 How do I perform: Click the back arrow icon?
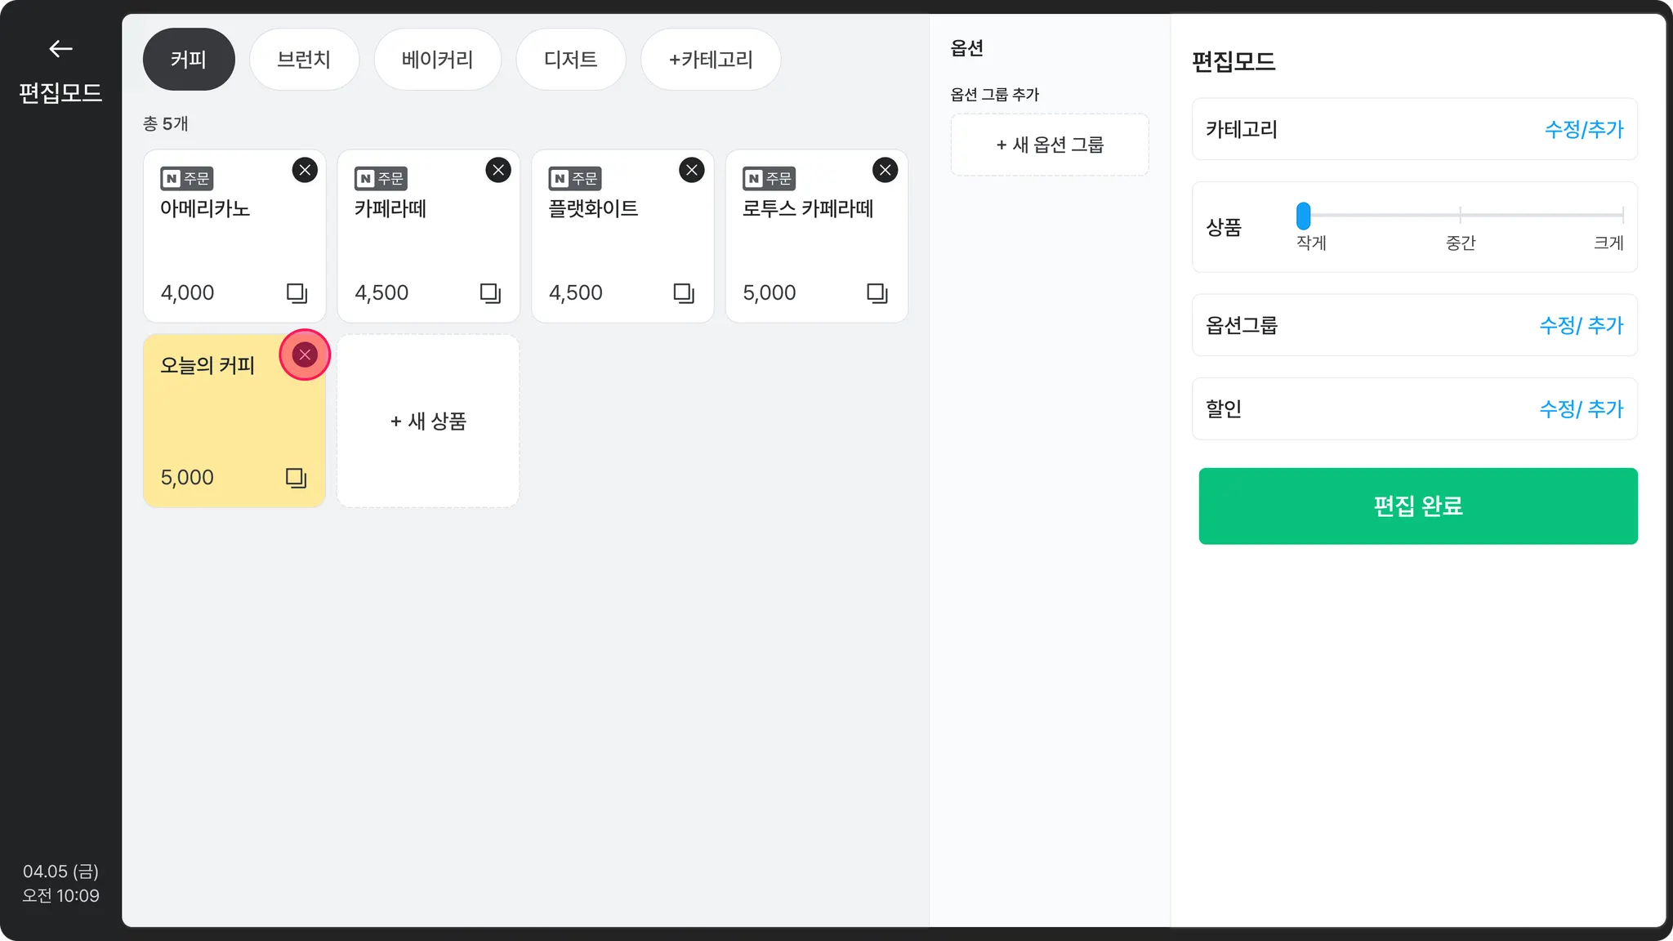[x=60, y=49]
